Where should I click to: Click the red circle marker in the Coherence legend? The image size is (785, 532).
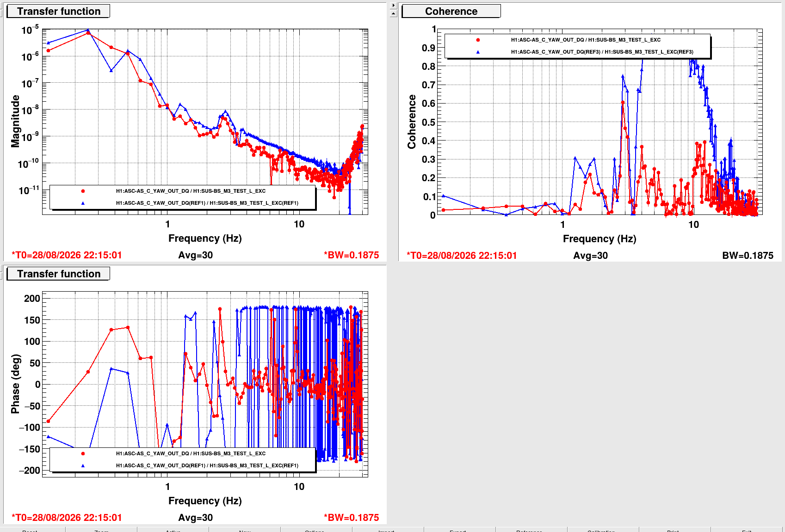coord(478,40)
